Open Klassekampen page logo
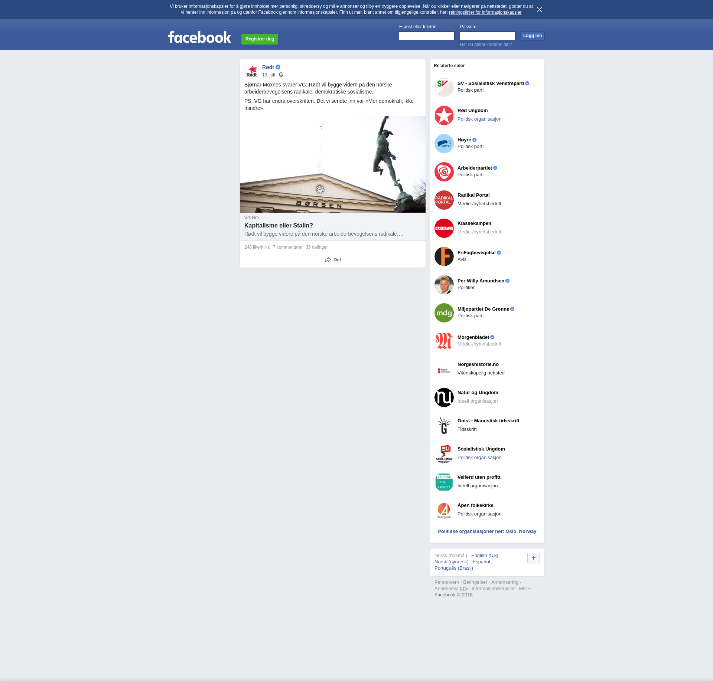Image resolution: width=713 pixels, height=681 pixels. coord(444,228)
